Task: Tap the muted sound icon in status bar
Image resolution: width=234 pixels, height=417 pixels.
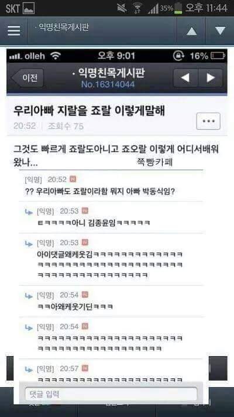Action: pyautogui.click(x=122, y=8)
